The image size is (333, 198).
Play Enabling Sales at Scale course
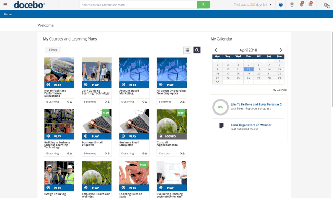134,188
